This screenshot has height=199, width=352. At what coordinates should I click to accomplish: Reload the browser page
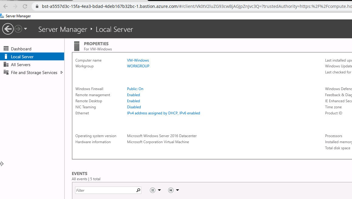point(25,6)
